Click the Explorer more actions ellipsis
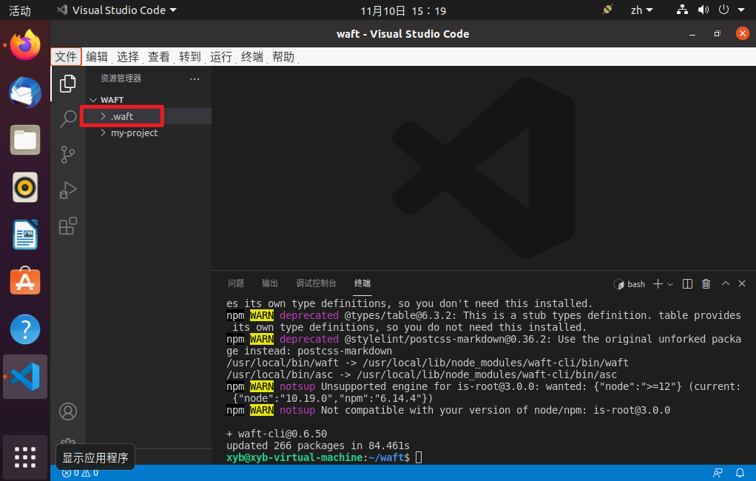Screen dimensions: 756x481 [195, 78]
